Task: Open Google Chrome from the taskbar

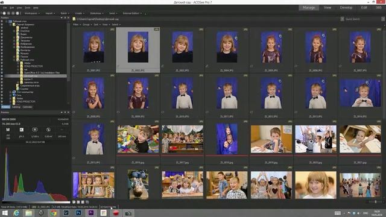Action: click(x=54, y=213)
